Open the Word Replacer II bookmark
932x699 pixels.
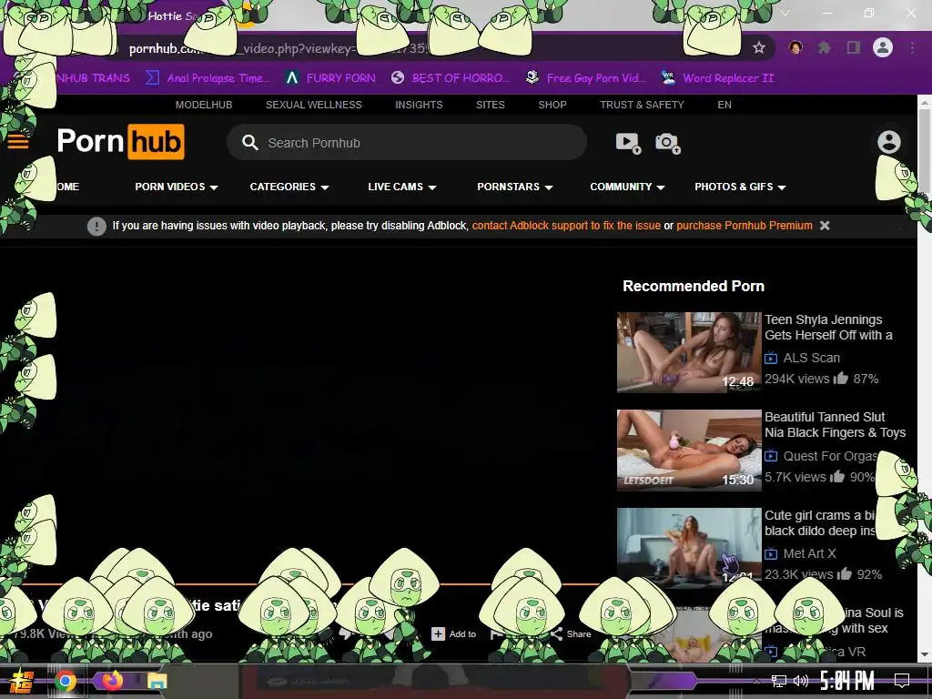pos(718,78)
